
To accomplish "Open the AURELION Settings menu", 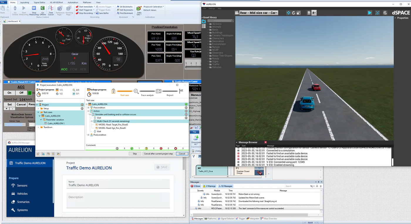I will pyautogui.click(x=212, y=8).
